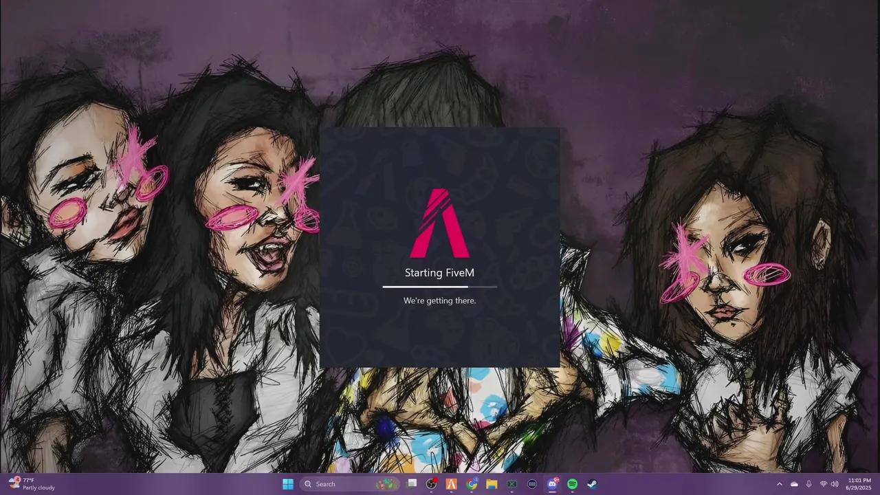Open the Windows Start menu
This screenshot has height=495, width=880.
[288, 484]
